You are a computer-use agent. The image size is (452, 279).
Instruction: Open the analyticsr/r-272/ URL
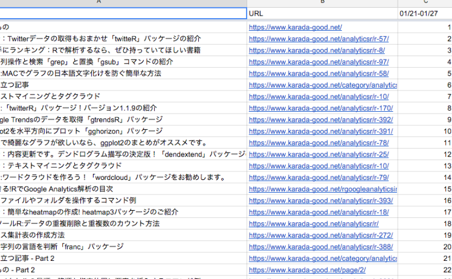pos(321,235)
